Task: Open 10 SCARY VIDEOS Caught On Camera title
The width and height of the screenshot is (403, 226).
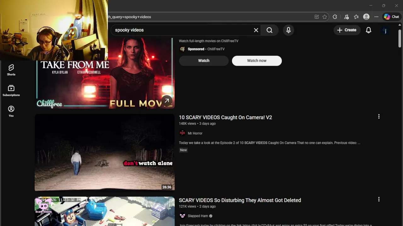Action: (x=225, y=117)
